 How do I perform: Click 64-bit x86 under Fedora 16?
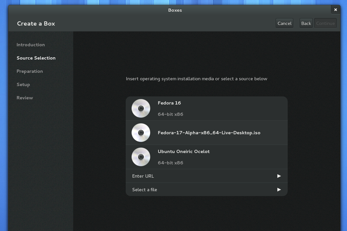pos(170,114)
